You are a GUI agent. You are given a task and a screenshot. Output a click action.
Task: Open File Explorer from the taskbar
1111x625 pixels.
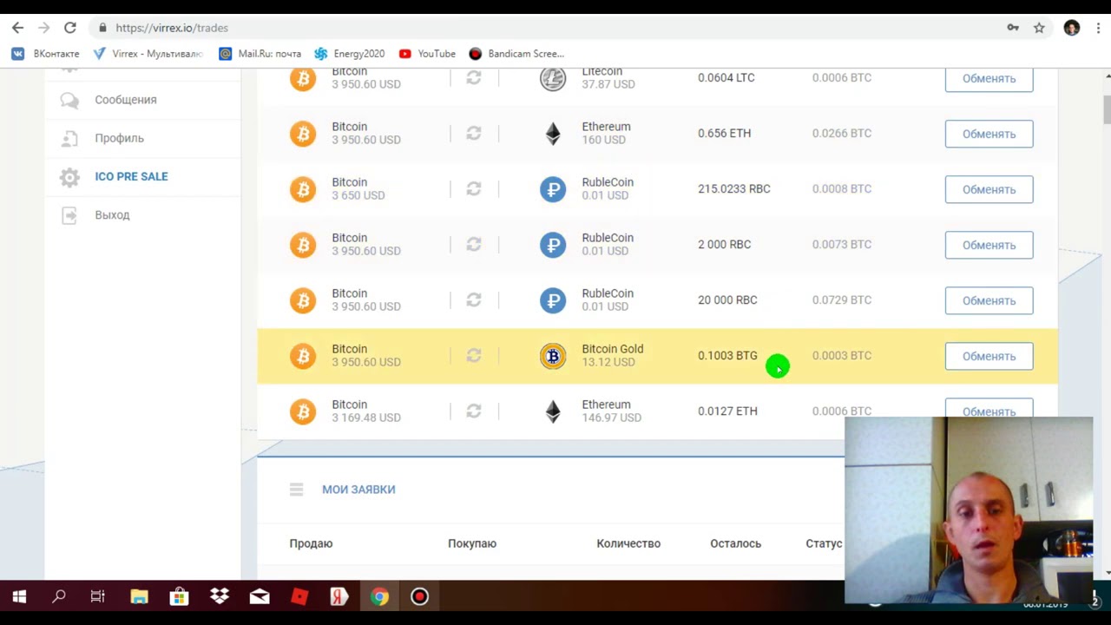[x=139, y=596]
